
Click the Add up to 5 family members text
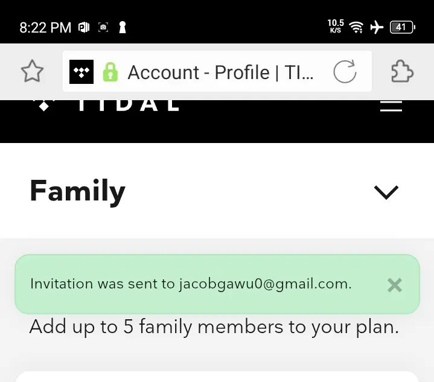(214, 327)
